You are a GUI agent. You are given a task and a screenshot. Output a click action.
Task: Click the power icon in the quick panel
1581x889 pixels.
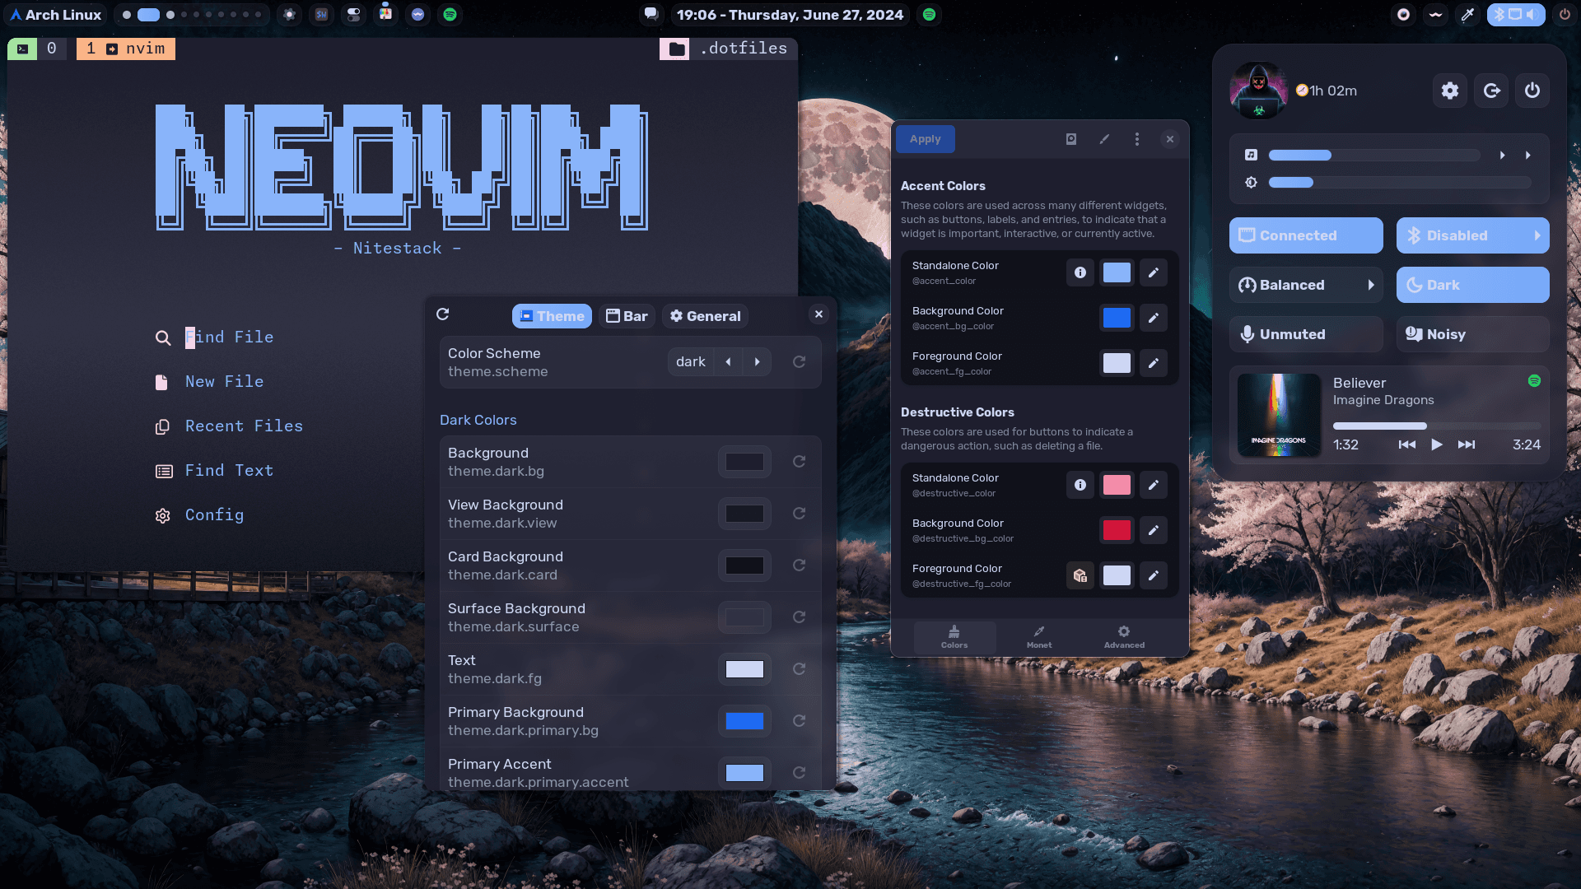(x=1532, y=91)
